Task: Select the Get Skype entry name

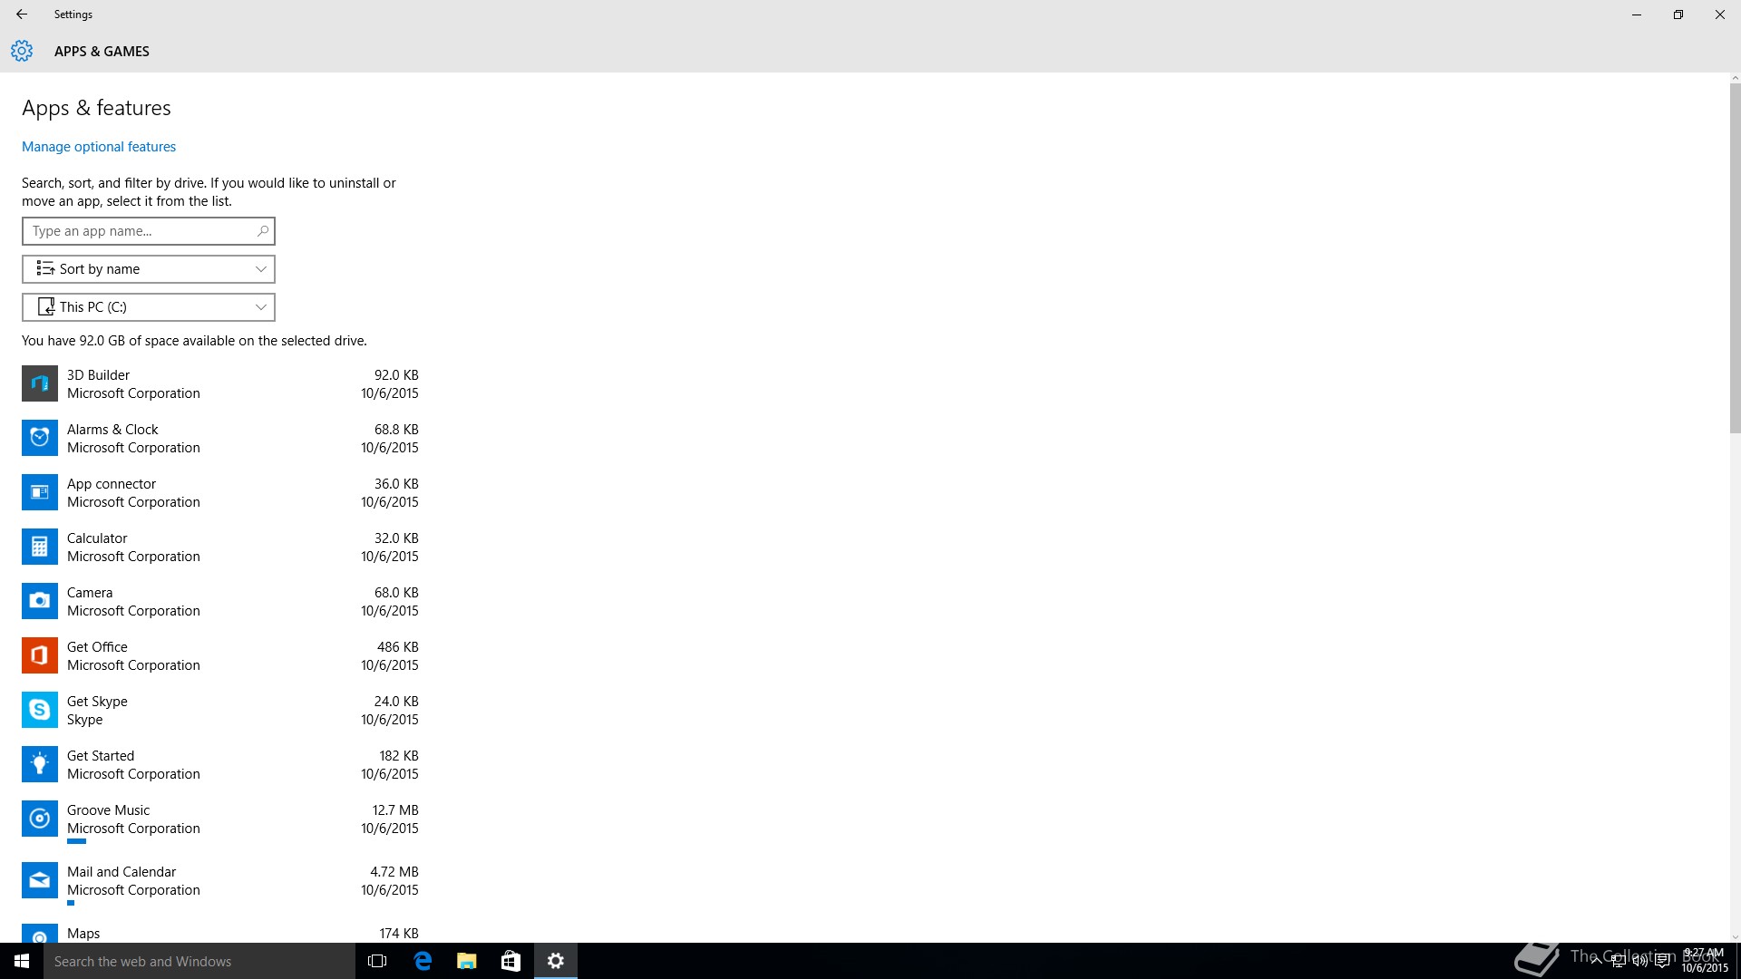Action: pos(97,702)
